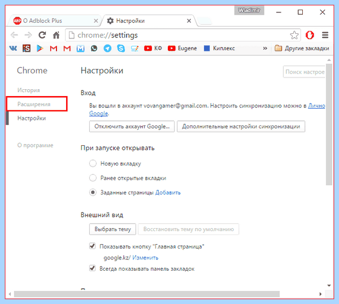The height and width of the screenshot is (304, 339).
Task: Open the second Gmail bookmark
Action: 67,49
